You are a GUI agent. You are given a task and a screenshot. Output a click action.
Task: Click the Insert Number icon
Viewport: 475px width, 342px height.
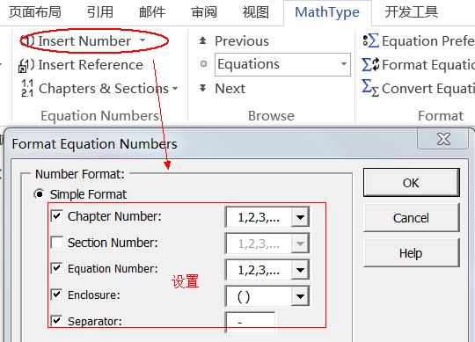tap(28, 41)
